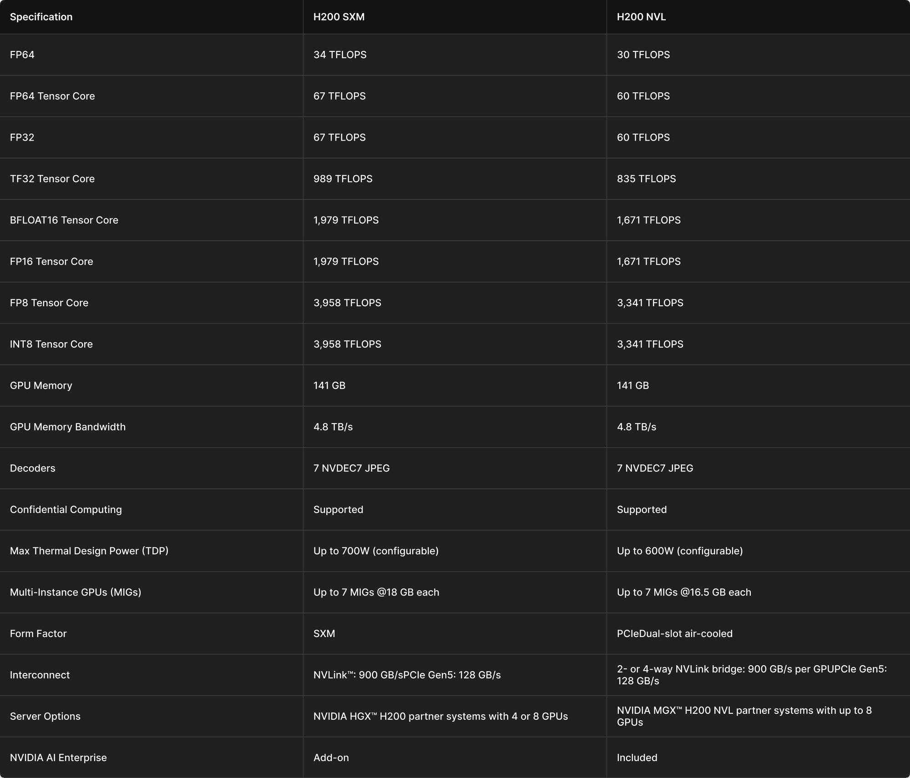Select the GPU Memory Bandwidth label

click(x=68, y=427)
